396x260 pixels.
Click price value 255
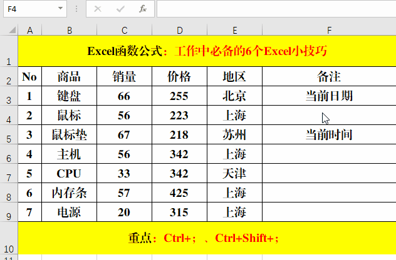(179, 96)
